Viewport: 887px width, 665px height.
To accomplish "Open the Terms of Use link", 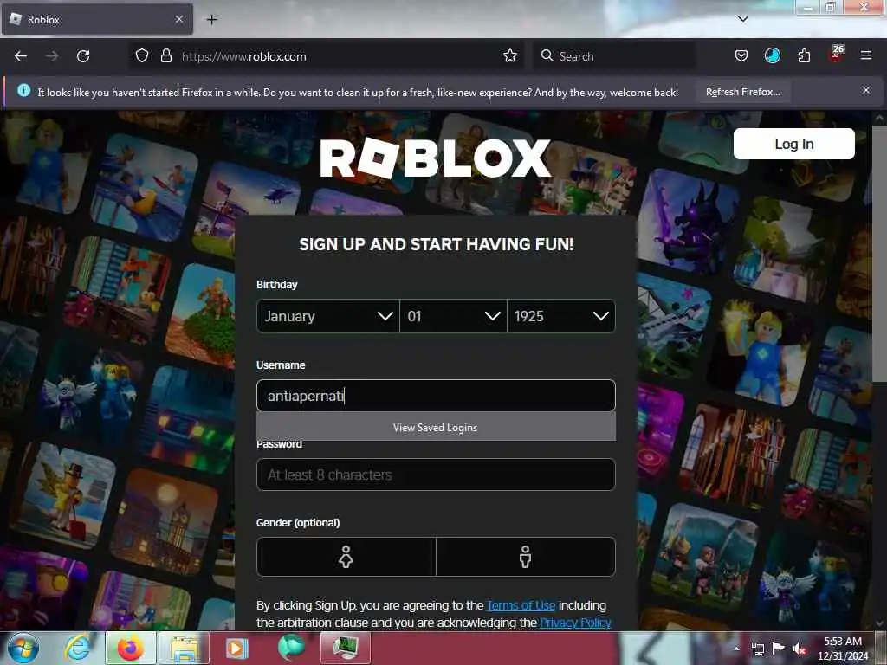I will (521, 605).
